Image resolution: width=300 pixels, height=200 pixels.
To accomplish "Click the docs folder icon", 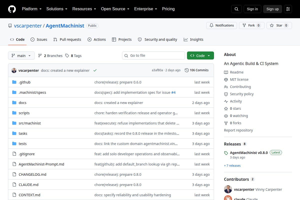I will [14, 103].
